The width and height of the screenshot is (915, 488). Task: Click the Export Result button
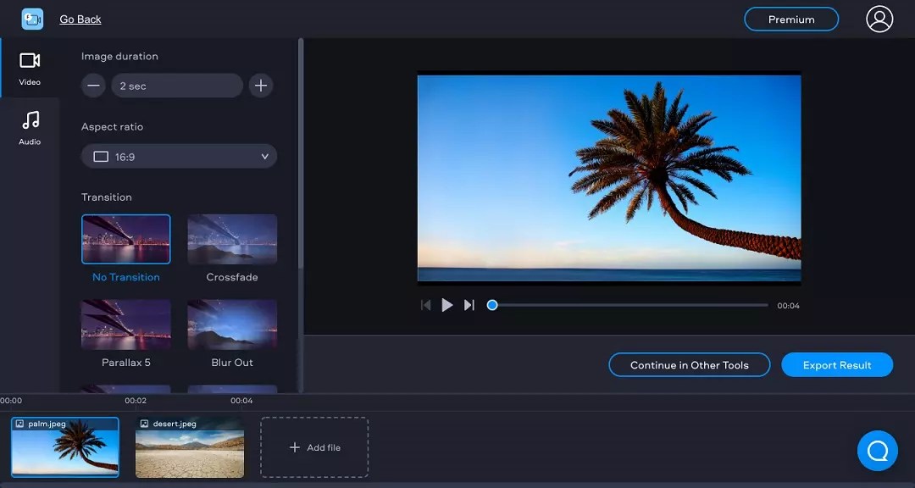(837, 364)
